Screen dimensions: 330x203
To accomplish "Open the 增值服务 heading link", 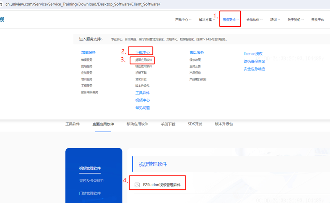I will click(88, 52).
